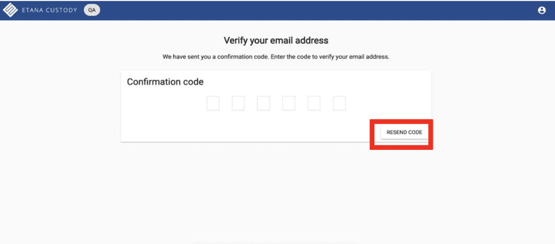Click the third confirmation code digit box

[x=263, y=103]
